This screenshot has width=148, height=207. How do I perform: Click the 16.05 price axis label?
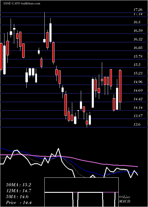tap(138, 48)
